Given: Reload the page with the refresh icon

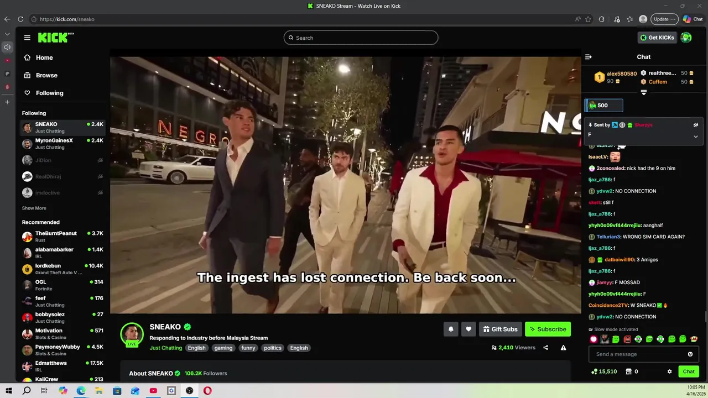Looking at the screenshot, I should click(20, 19).
